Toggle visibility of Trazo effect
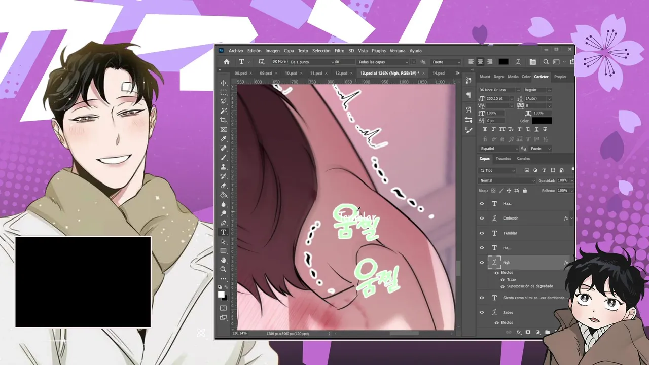Image resolution: width=649 pixels, height=365 pixels. coord(502,279)
